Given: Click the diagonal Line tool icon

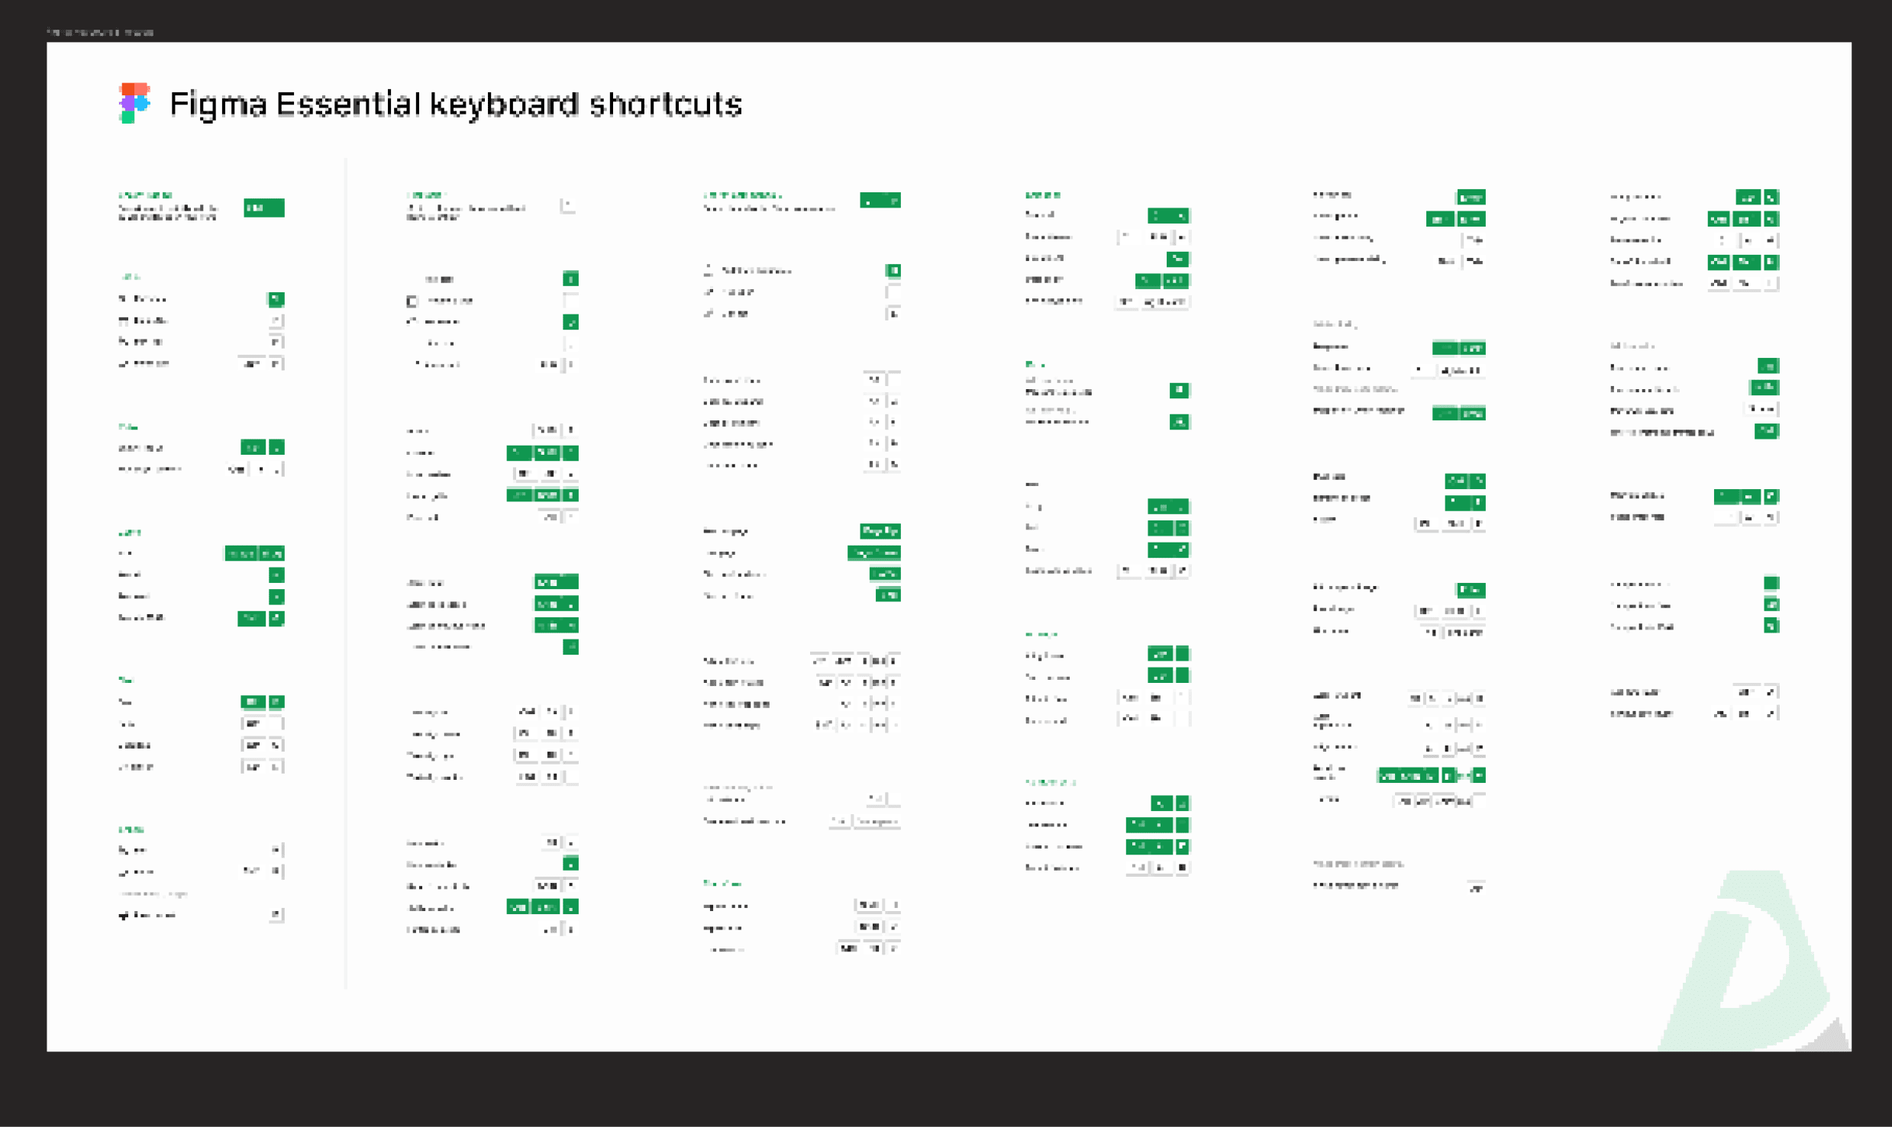Looking at the screenshot, I should tap(412, 322).
